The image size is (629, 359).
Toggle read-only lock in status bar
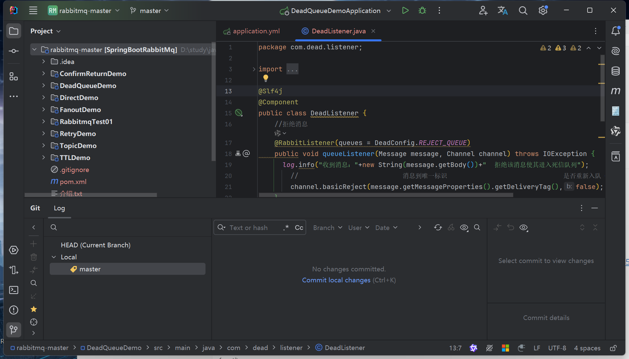pos(613,348)
